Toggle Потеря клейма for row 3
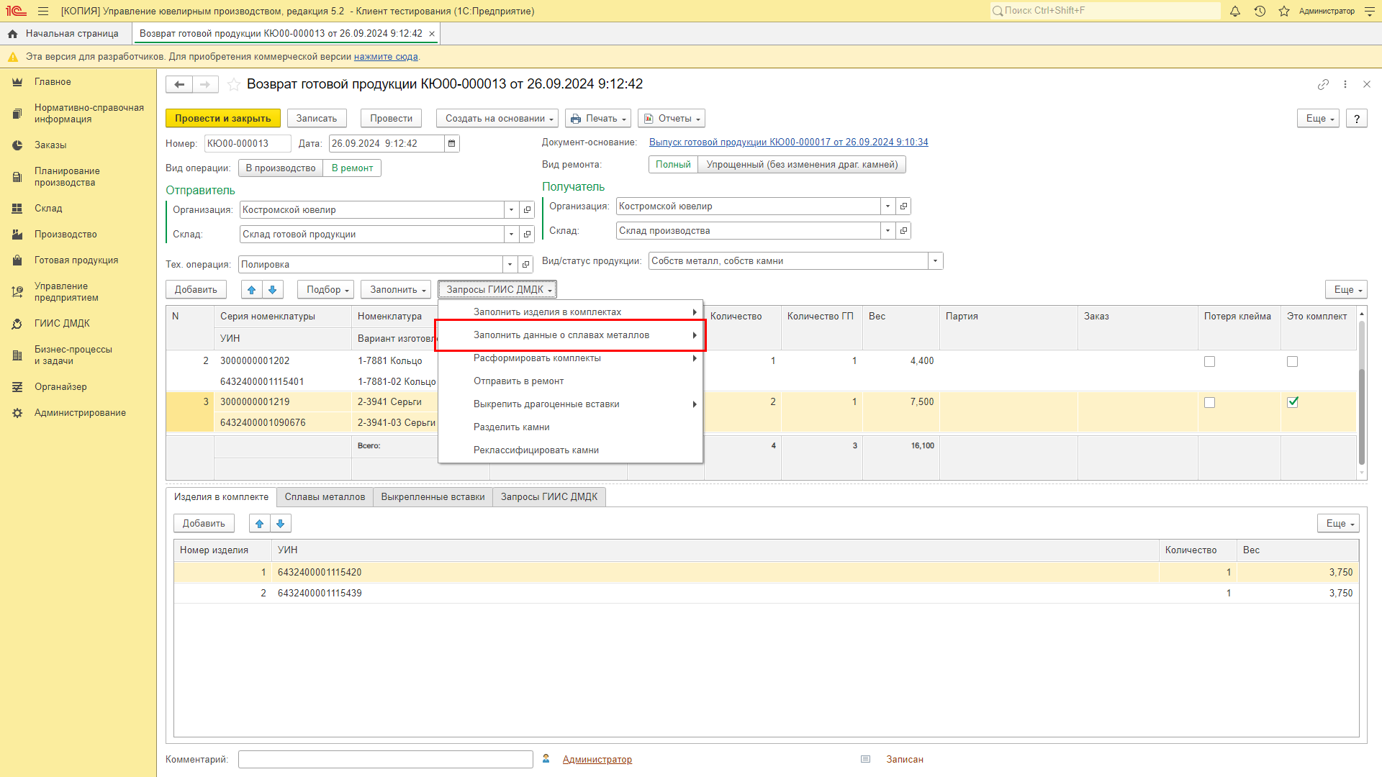This screenshot has width=1382, height=777. pos(1209,403)
